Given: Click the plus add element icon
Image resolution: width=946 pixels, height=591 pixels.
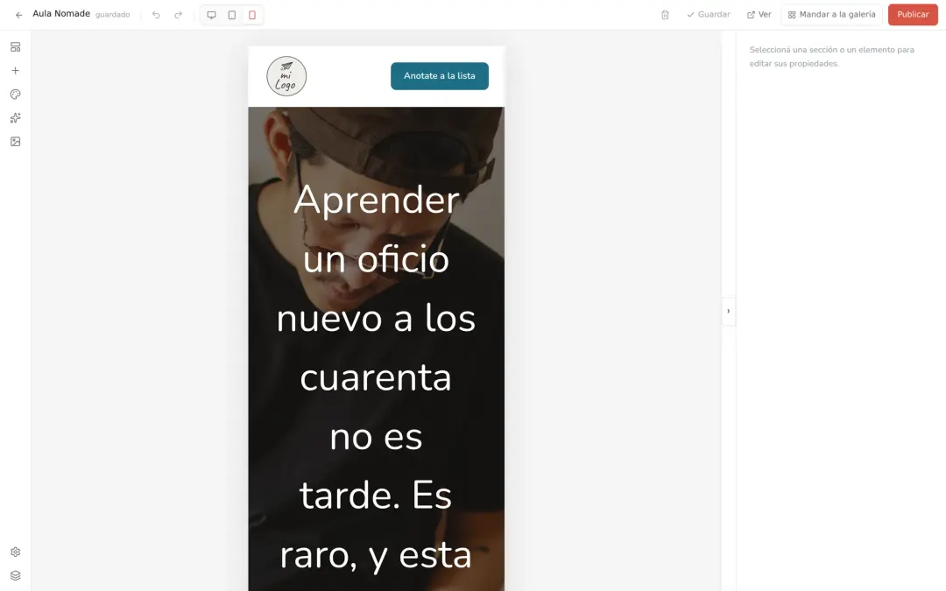Looking at the screenshot, I should pyautogui.click(x=16, y=71).
